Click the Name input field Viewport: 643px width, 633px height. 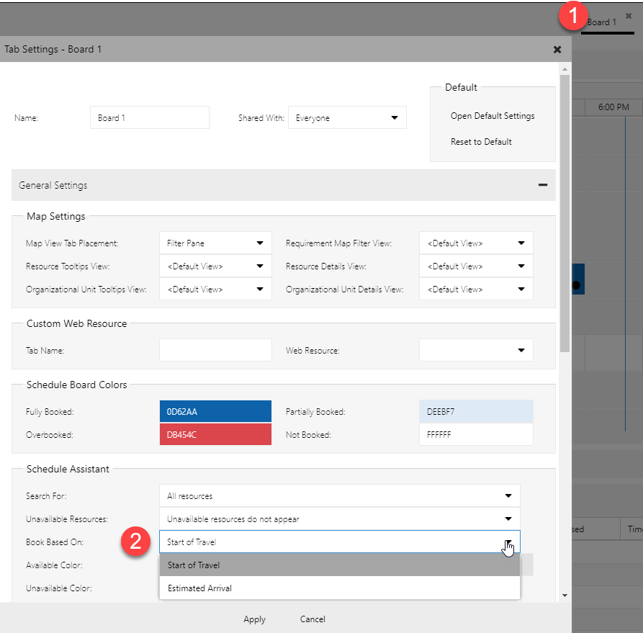pos(150,118)
